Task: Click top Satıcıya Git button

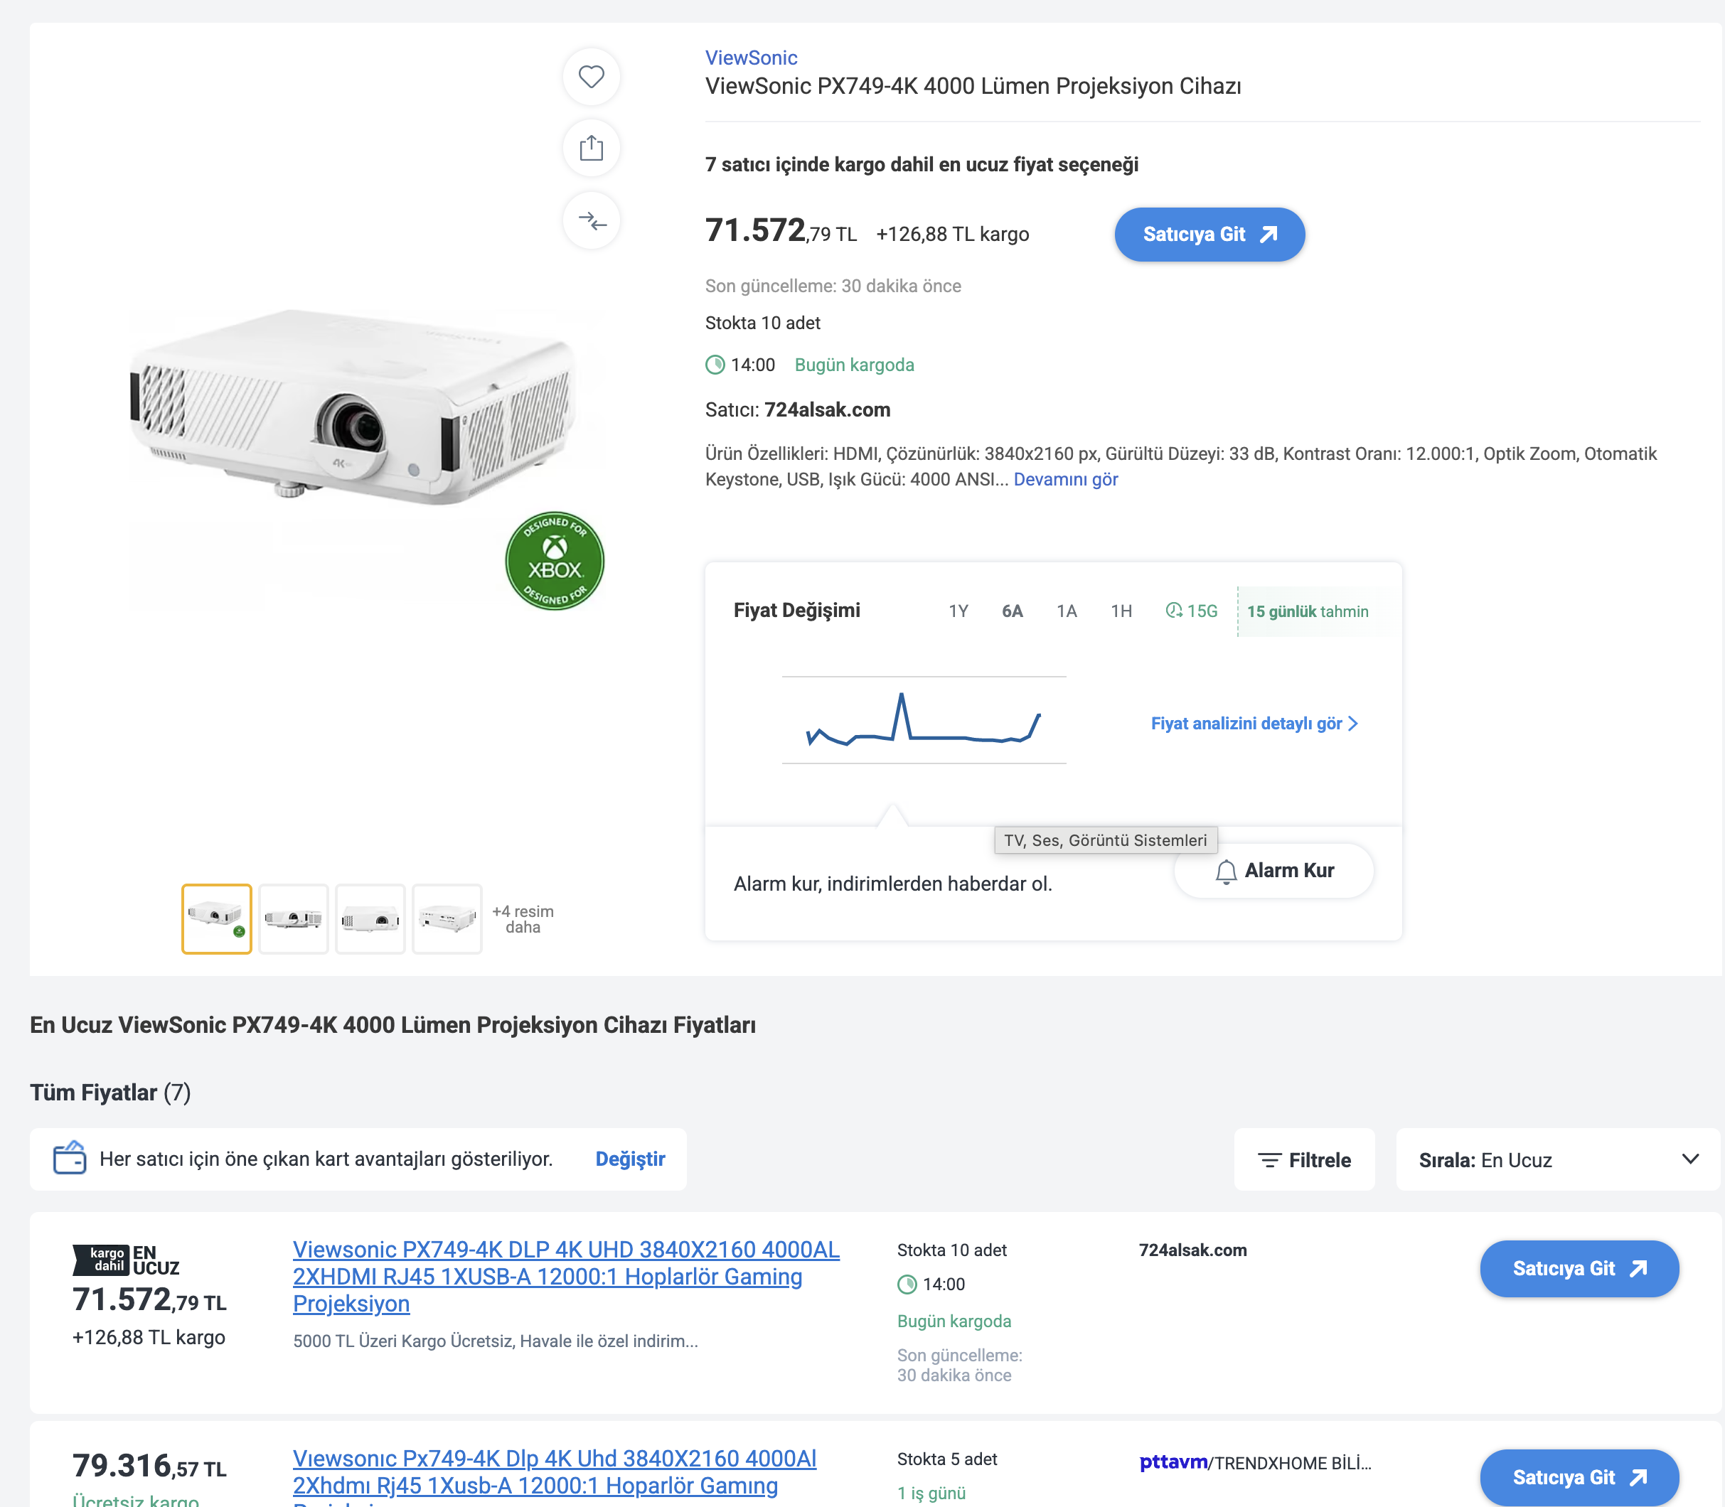Action: [1209, 235]
